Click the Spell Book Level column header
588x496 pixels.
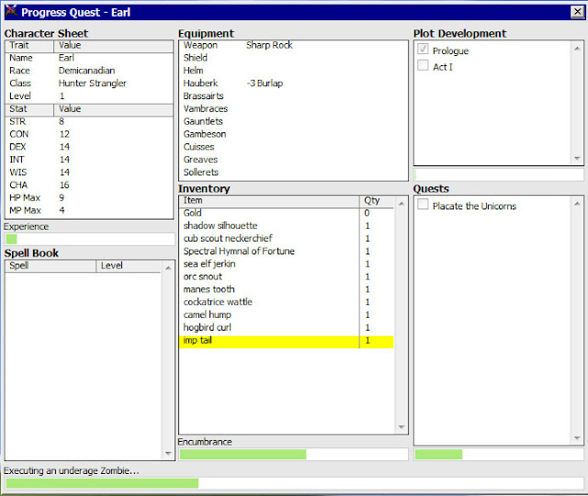129,265
